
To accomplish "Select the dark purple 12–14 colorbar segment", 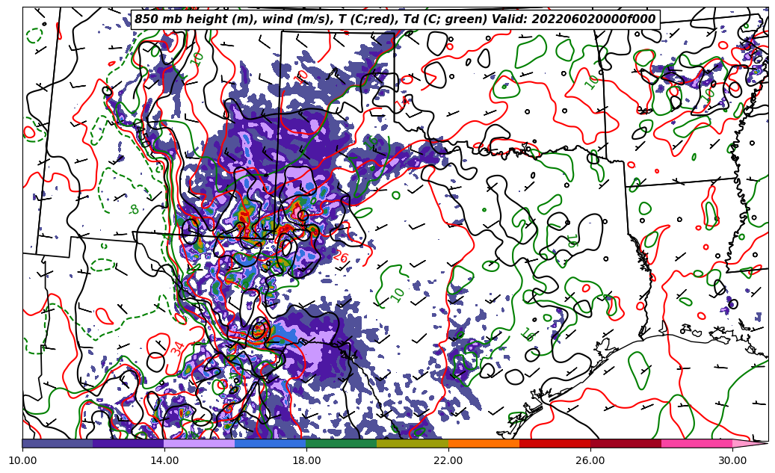I will click(x=129, y=443).
